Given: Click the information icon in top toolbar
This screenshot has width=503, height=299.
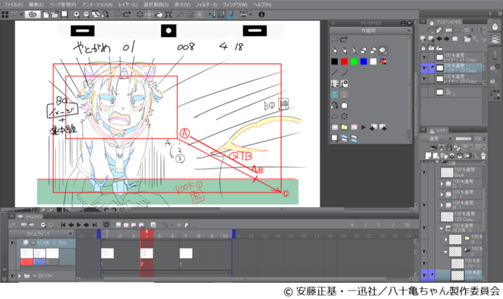Looking at the screenshot, I should (x=262, y=15).
